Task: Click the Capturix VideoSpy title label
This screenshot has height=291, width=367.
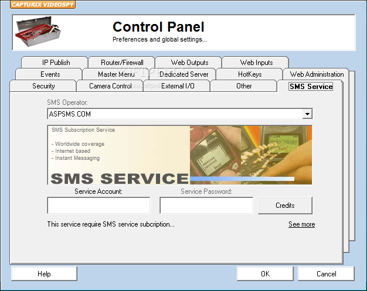Action: click(x=43, y=5)
